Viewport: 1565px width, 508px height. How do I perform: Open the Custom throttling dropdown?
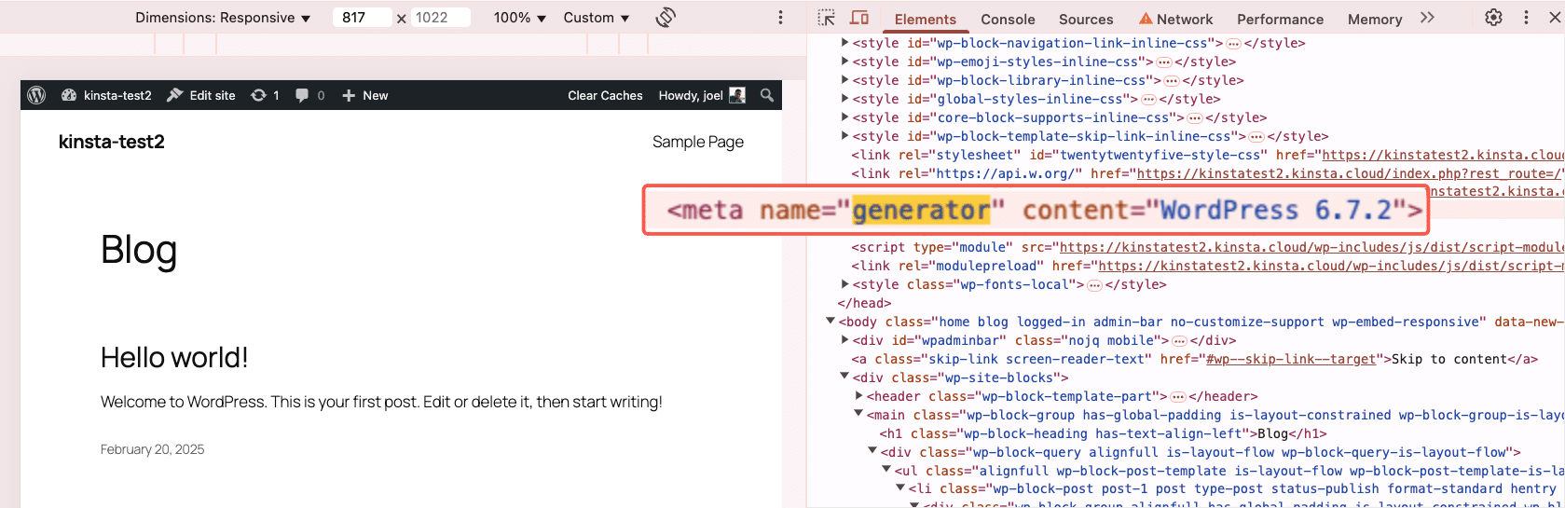click(597, 18)
